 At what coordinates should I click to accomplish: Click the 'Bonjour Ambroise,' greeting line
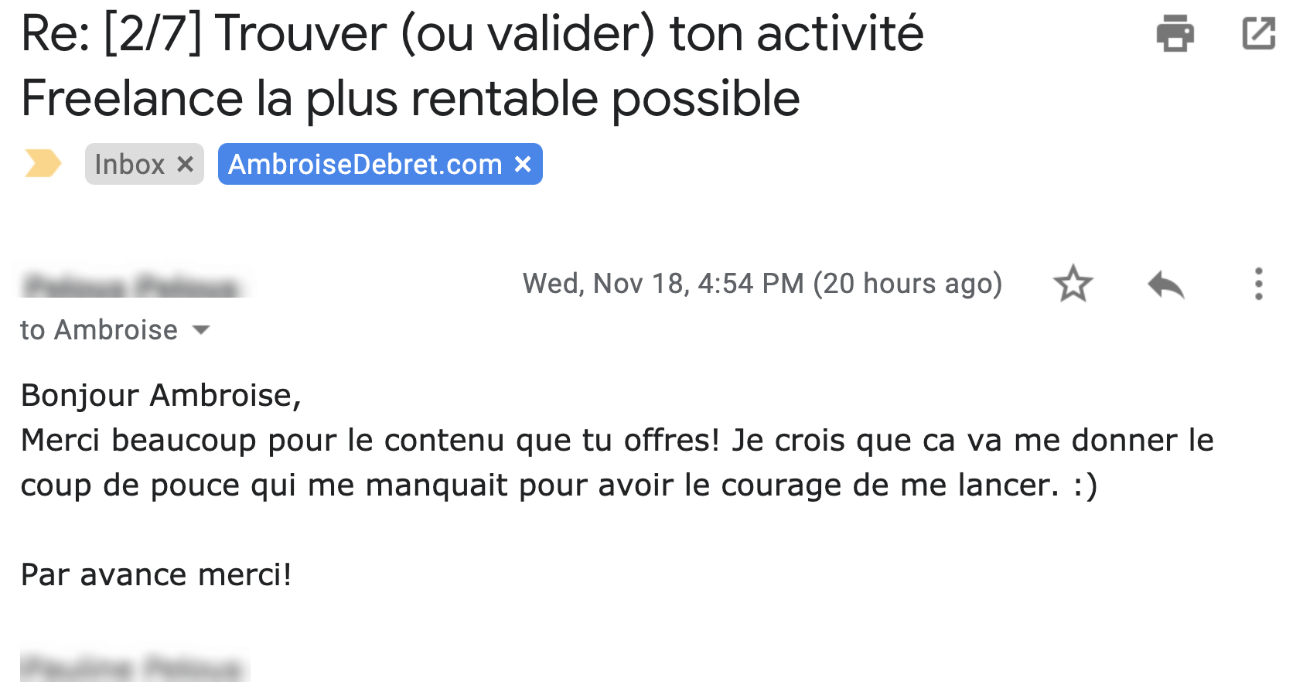point(161,395)
